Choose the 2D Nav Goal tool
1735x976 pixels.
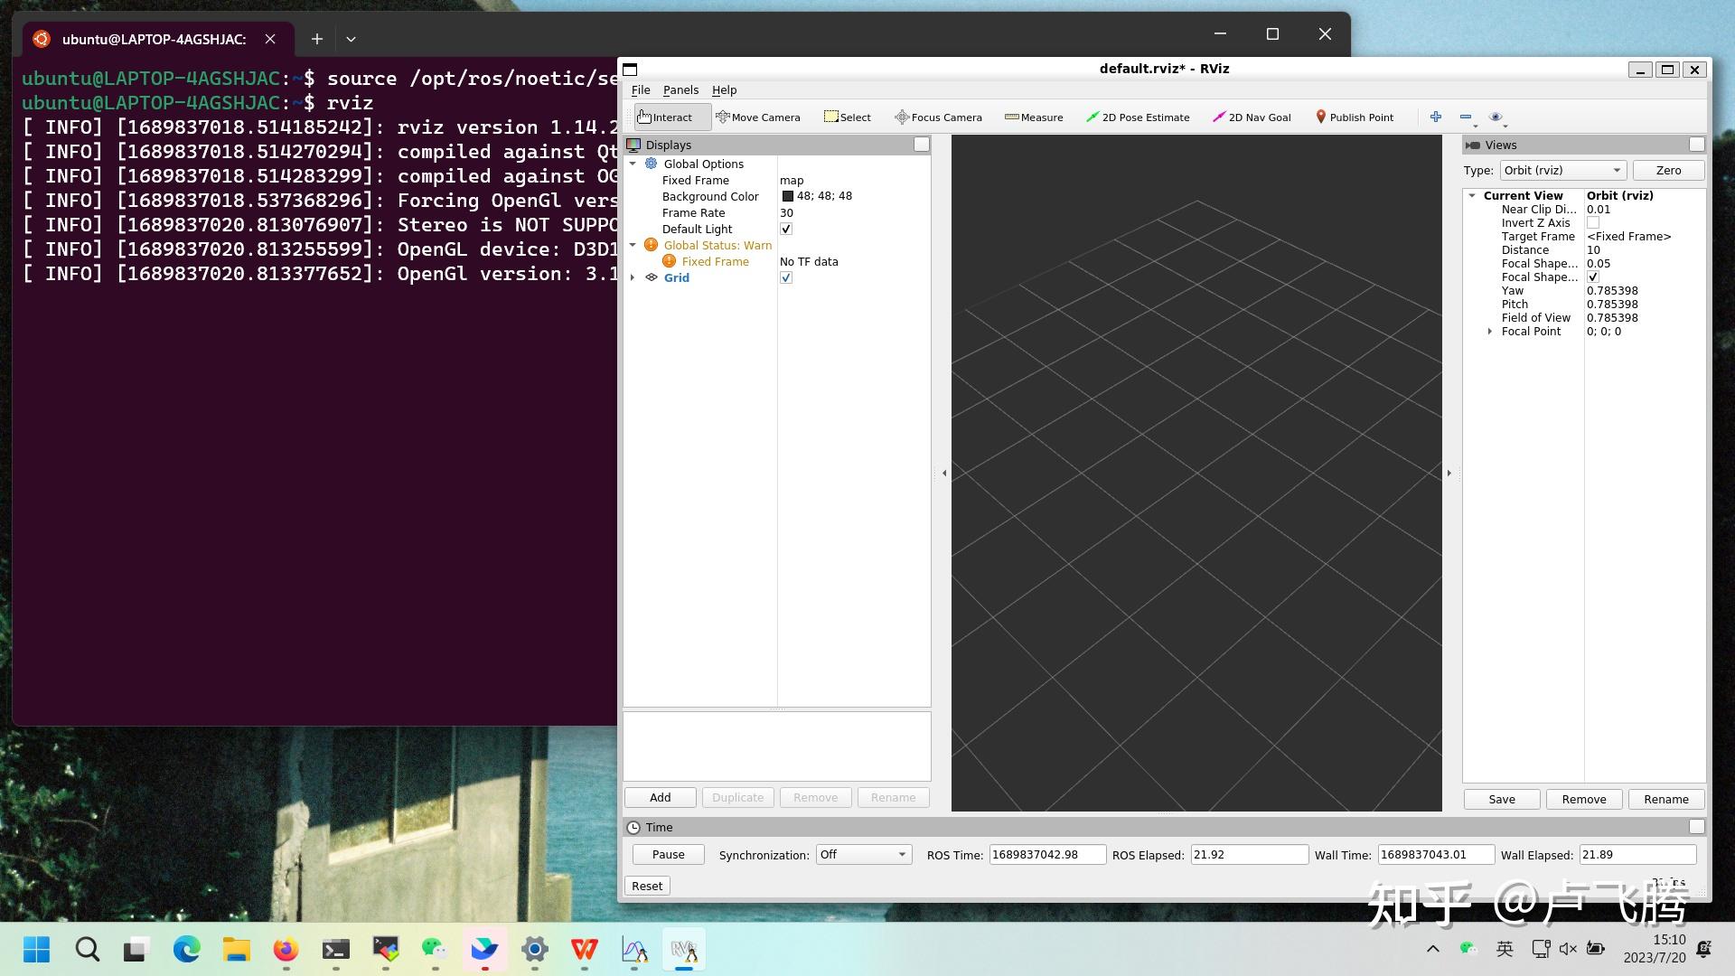[x=1252, y=117]
